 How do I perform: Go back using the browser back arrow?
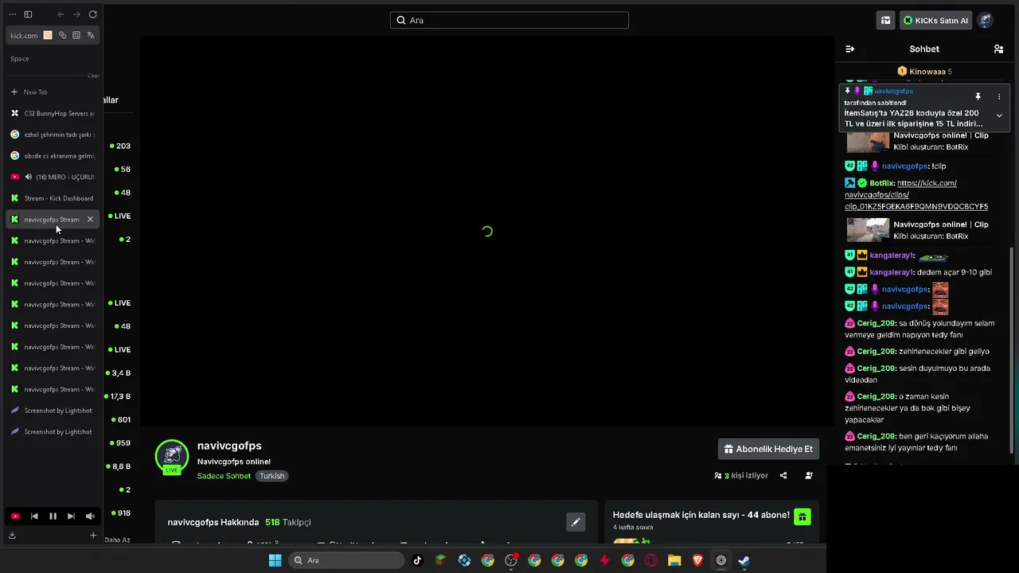coord(61,14)
